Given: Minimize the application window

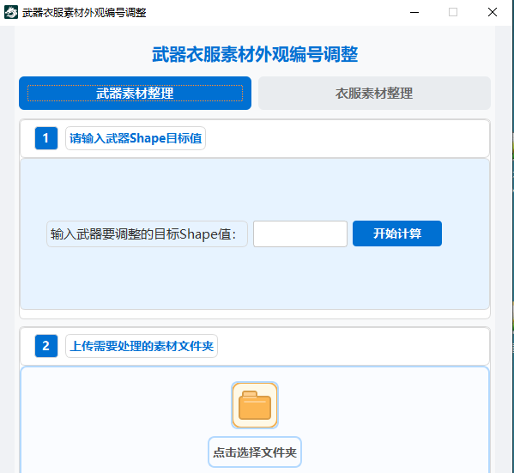Looking at the screenshot, I should pyautogui.click(x=414, y=13).
